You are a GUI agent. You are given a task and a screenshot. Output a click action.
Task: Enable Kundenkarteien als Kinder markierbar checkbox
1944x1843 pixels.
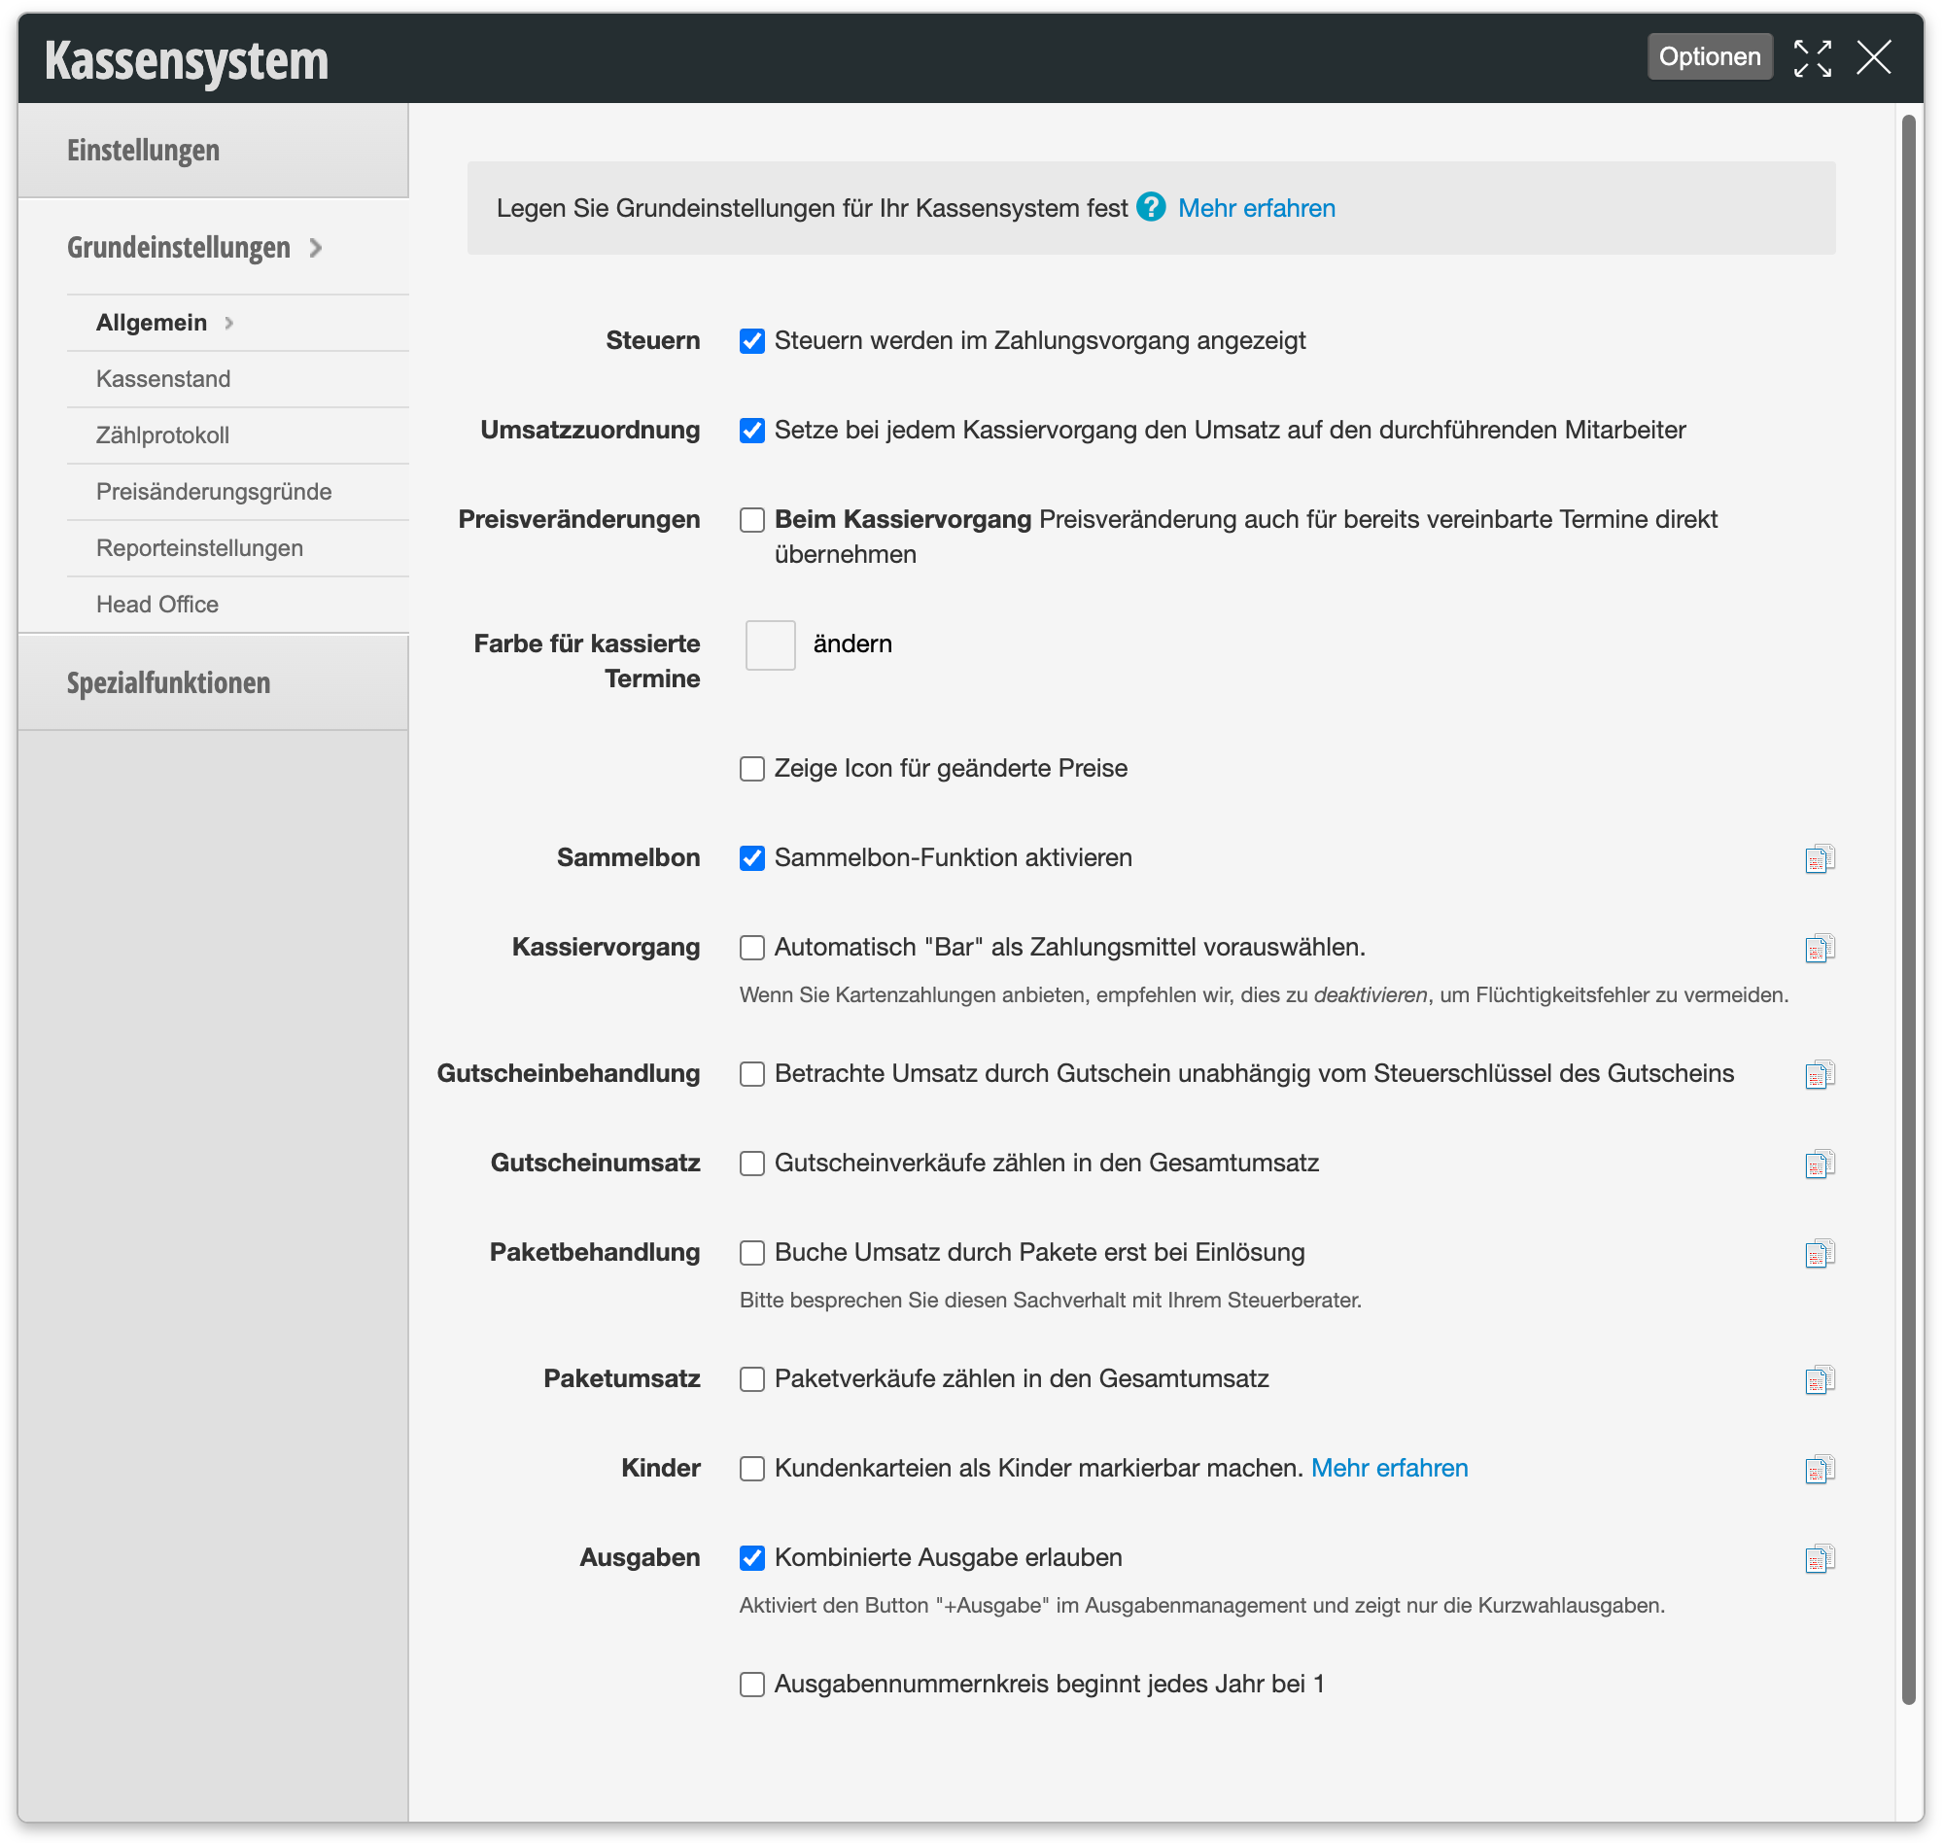tap(751, 1469)
